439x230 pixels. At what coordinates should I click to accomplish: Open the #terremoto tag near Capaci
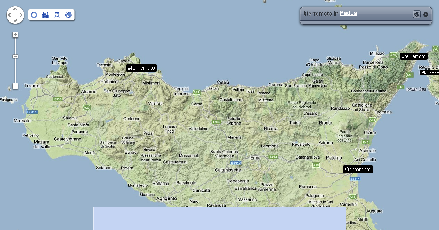[x=141, y=68]
